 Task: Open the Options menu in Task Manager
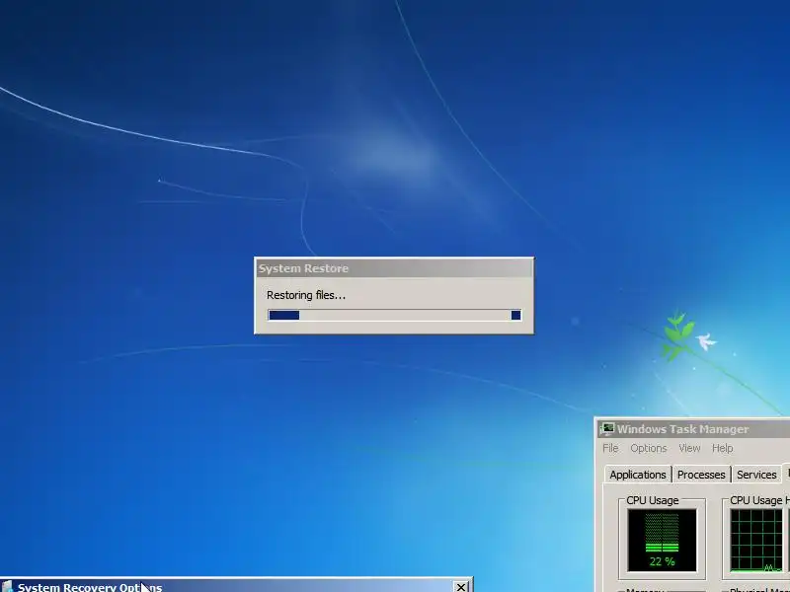click(x=649, y=448)
